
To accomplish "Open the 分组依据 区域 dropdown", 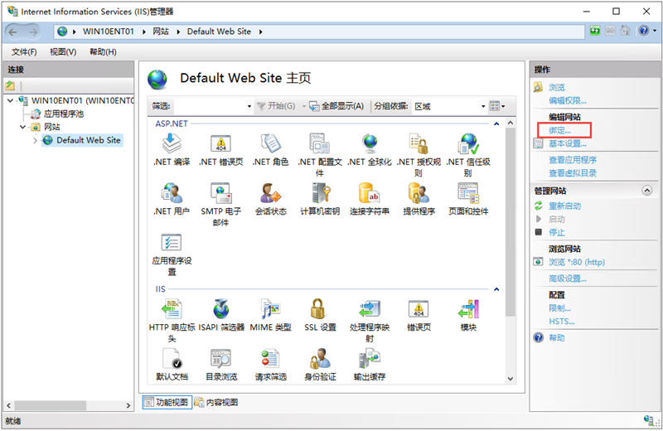I will pyautogui.click(x=483, y=106).
